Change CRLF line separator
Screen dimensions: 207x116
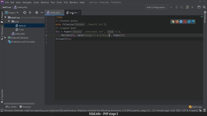pos(178,111)
